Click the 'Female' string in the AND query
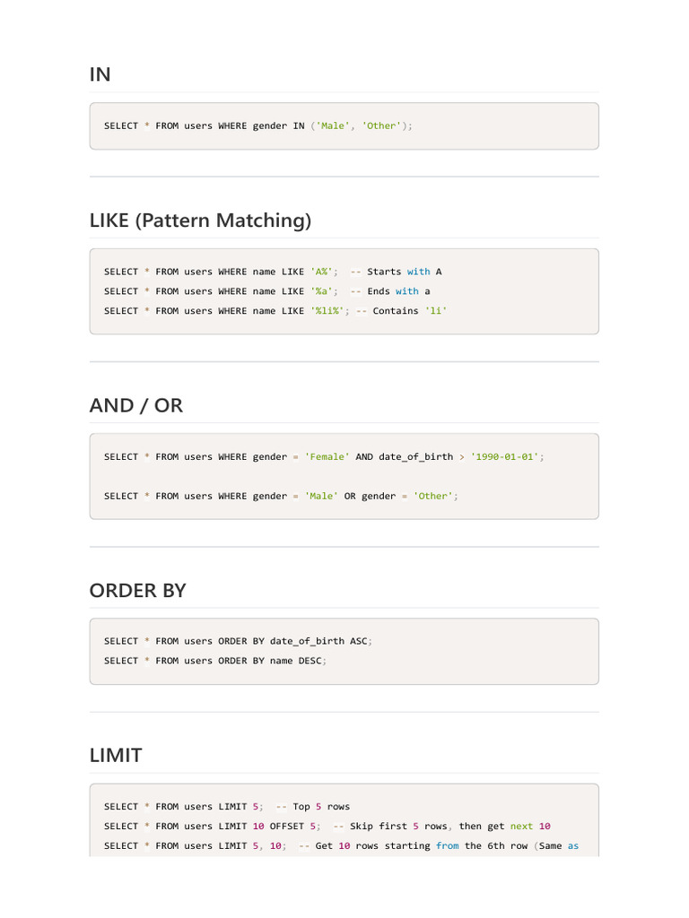This screenshot has width=689, height=918. [x=327, y=456]
